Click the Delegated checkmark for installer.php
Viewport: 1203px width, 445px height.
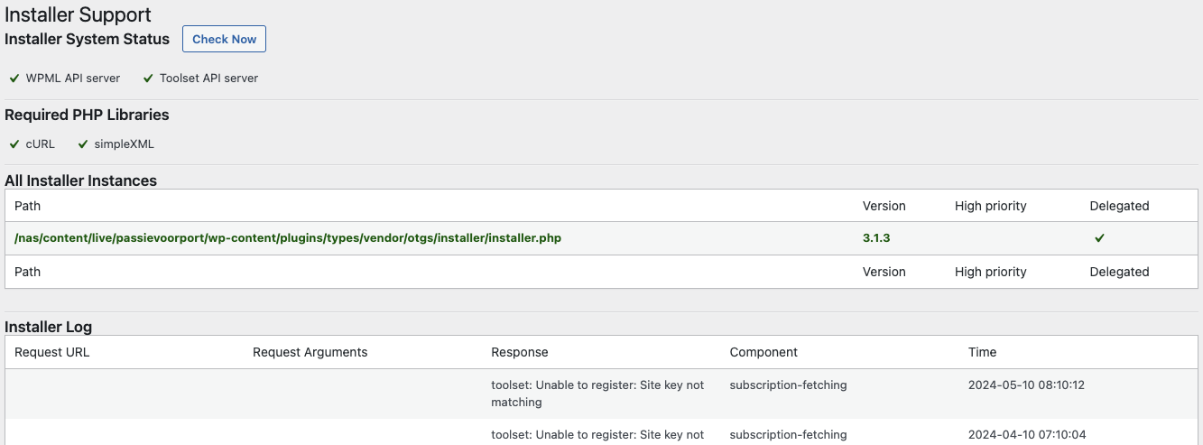coord(1099,238)
